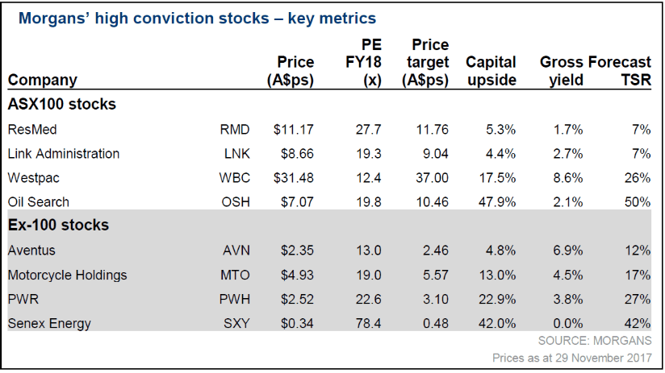Click the PE FY18 (x) column header
The height and width of the screenshot is (373, 665).
pos(359,62)
